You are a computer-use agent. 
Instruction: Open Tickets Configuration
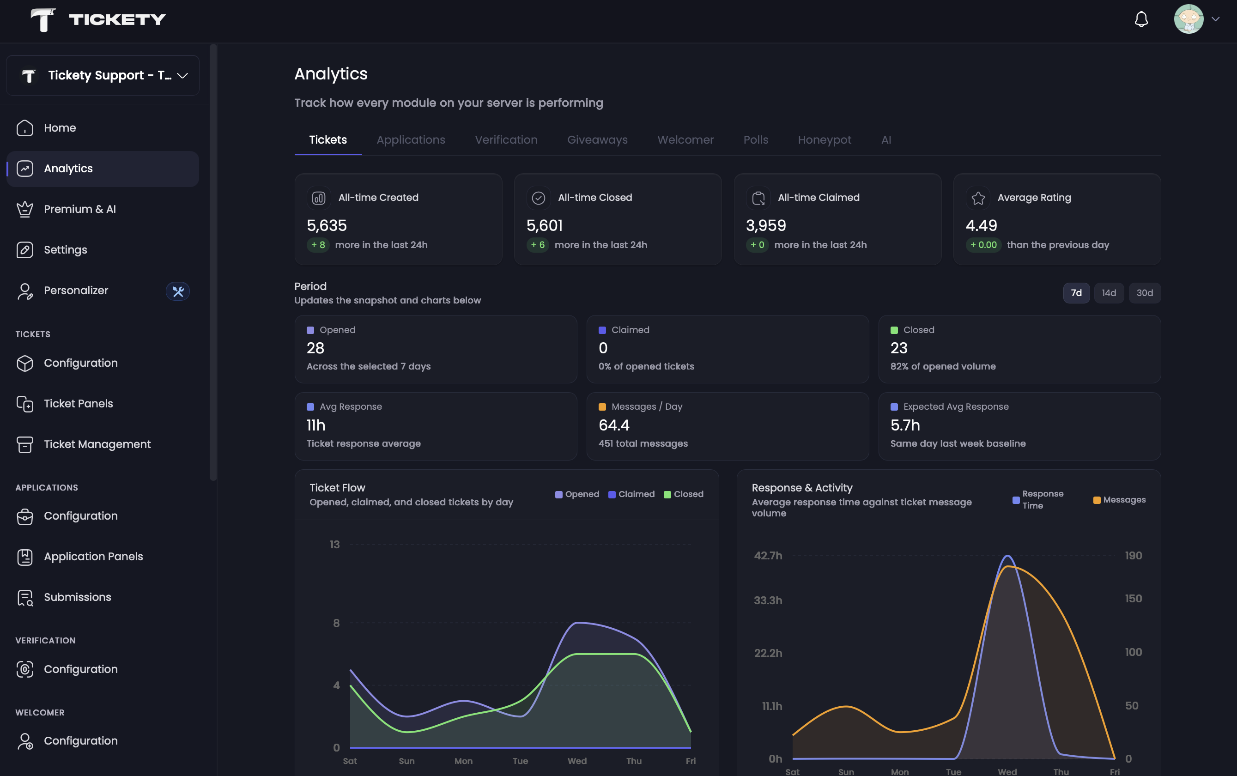tap(103, 363)
